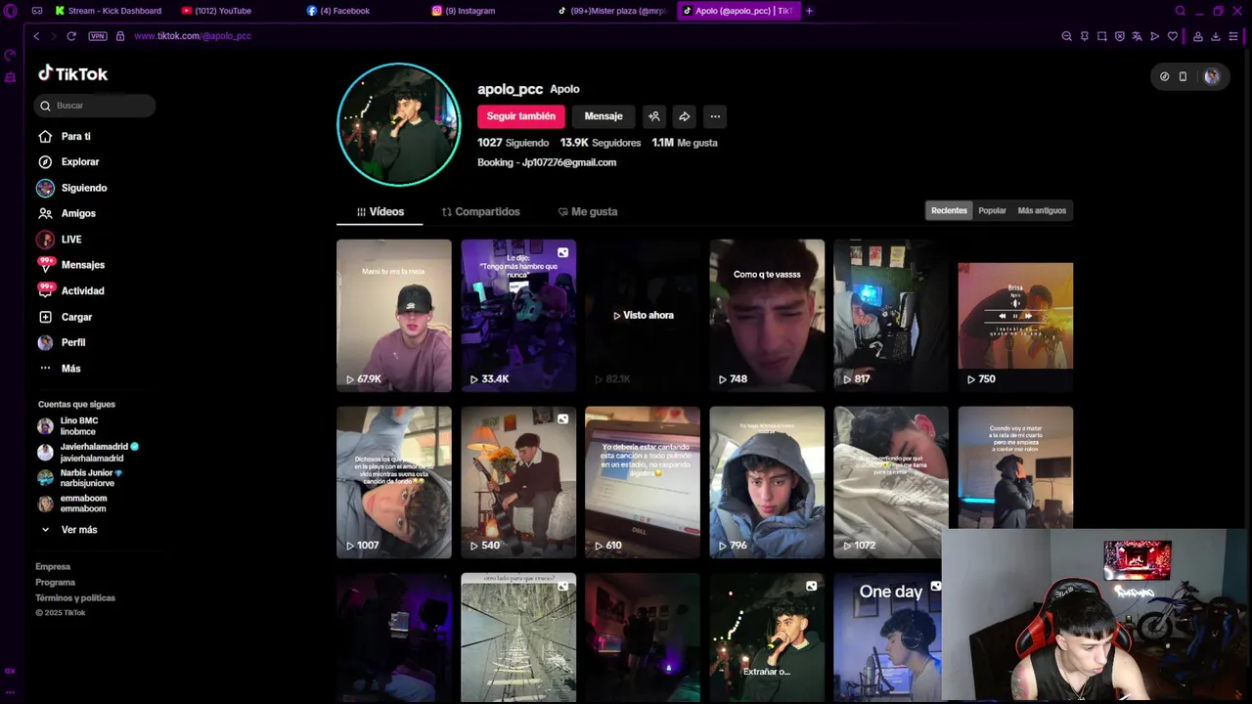Image resolution: width=1252 pixels, height=704 pixels.
Task: Click the tiktok.com address bar
Action: (x=193, y=36)
